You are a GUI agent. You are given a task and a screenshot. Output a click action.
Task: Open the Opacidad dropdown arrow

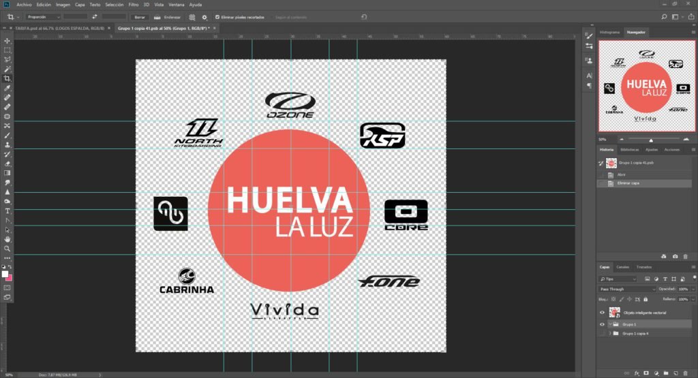click(693, 289)
